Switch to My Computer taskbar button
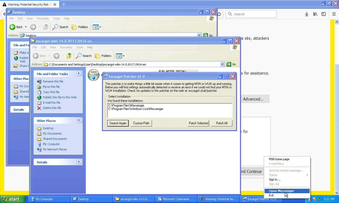 tap(49, 199)
